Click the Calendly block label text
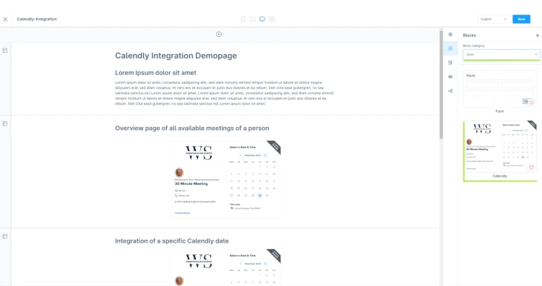Screen dimensions: 542x286 pyautogui.click(x=499, y=175)
